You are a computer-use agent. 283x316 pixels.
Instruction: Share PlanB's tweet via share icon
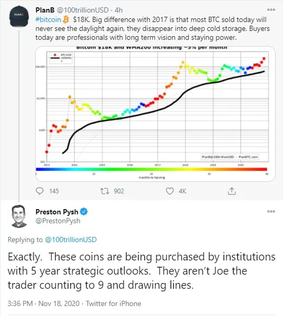tap(232, 191)
